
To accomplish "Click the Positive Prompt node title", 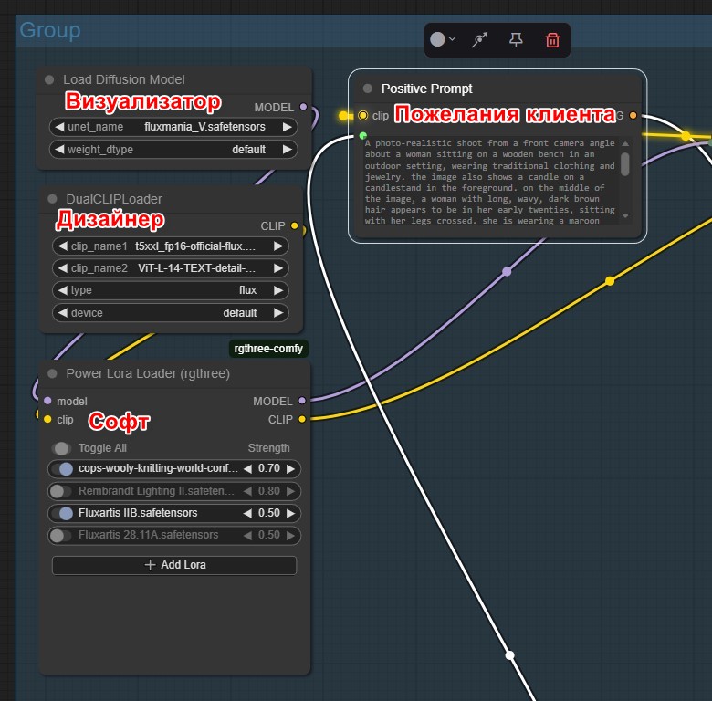I will pyautogui.click(x=426, y=89).
